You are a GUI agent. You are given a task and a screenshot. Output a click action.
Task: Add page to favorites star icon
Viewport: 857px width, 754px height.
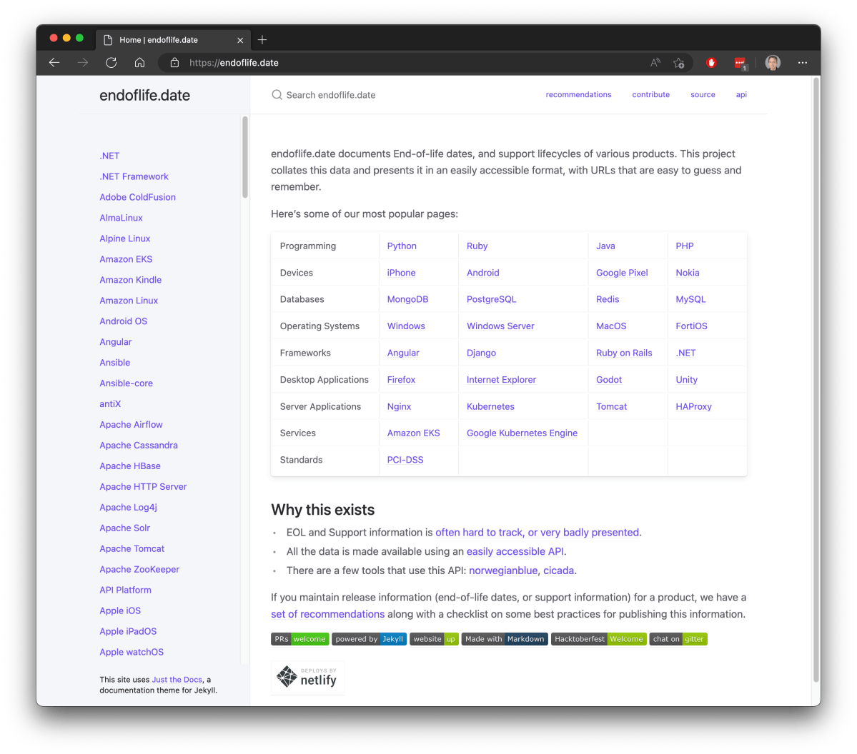678,63
